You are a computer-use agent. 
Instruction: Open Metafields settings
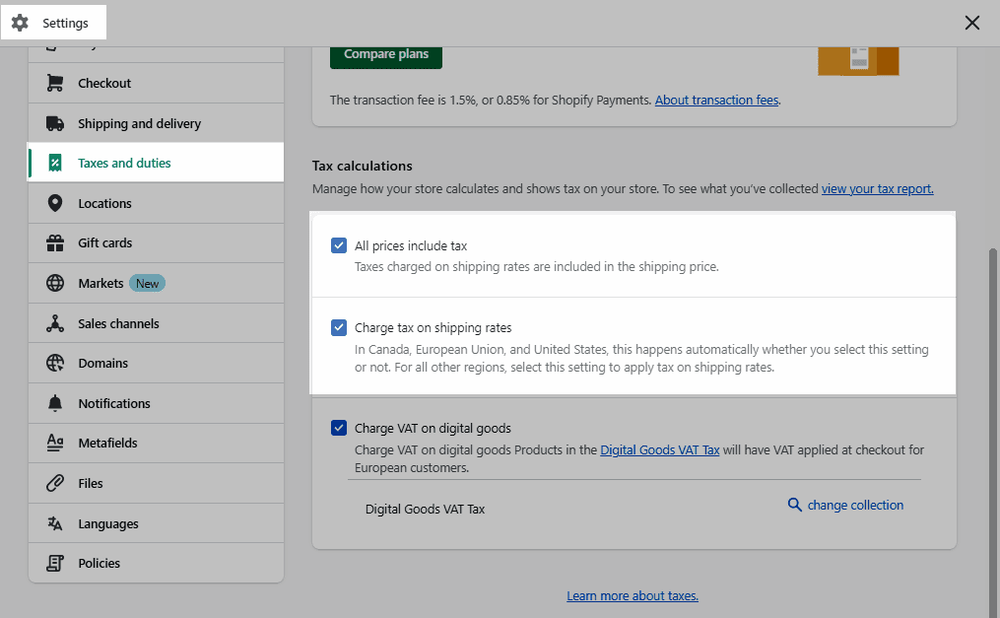[x=157, y=443]
